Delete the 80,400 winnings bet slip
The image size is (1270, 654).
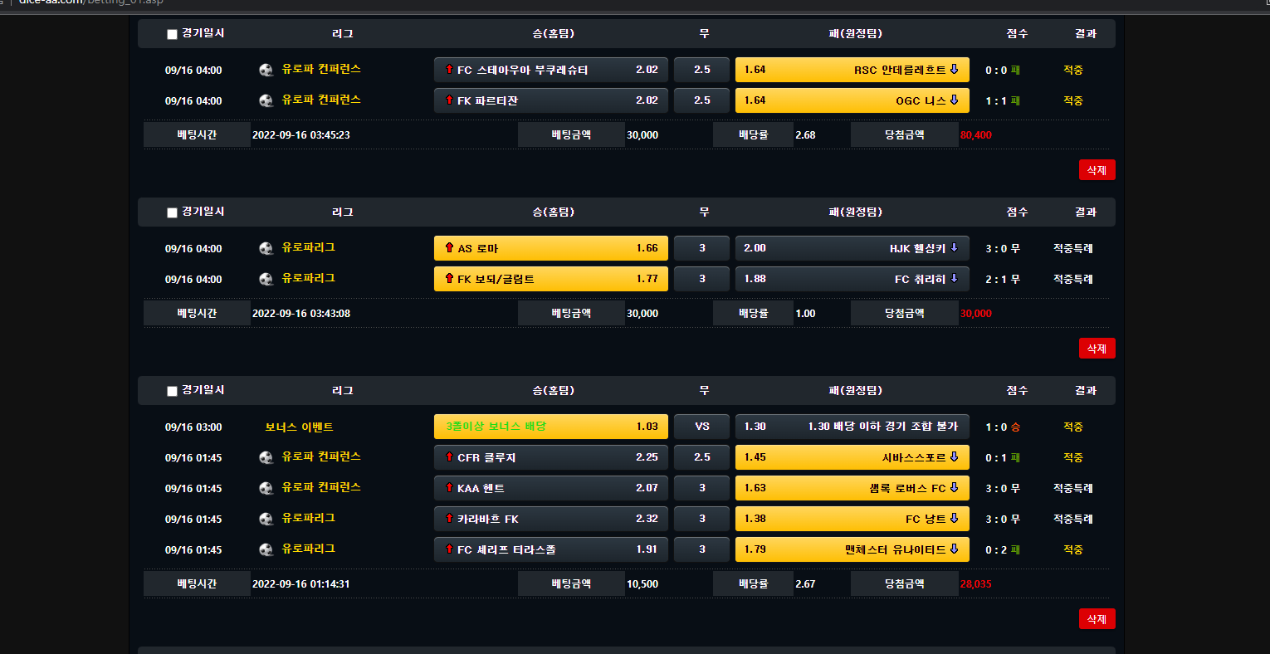tap(1097, 170)
